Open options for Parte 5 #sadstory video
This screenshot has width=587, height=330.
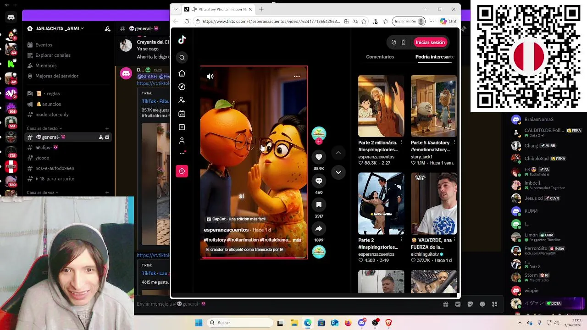[454, 143]
